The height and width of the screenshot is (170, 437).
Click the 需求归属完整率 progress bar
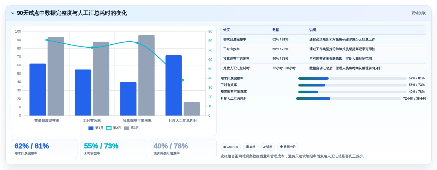tap(352, 78)
